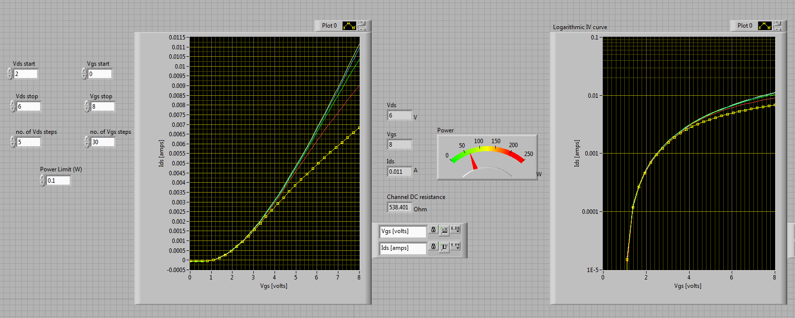Viewport: 795px width, 318px height.
Task: Decrement the Vds start value
Action: [10, 77]
